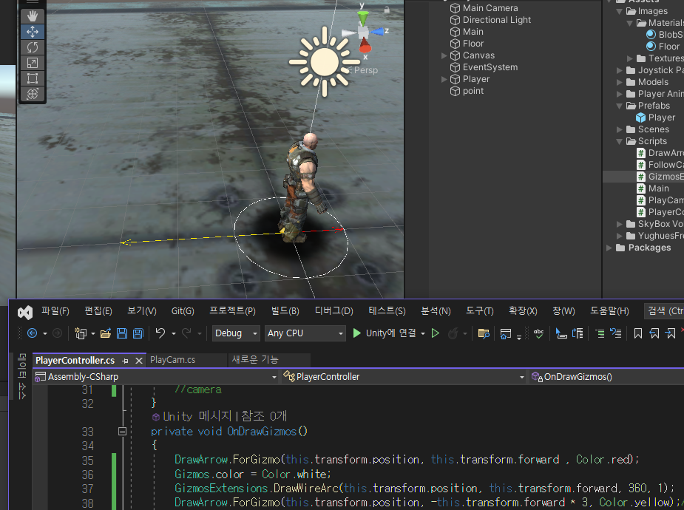The width and height of the screenshot is (684, 510).
Task: Click the Visual Studio logo icon
Action: coord(25,312)
